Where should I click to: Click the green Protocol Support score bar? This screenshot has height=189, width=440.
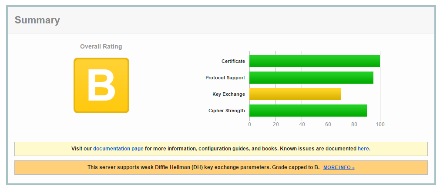[x=311, y=78]
